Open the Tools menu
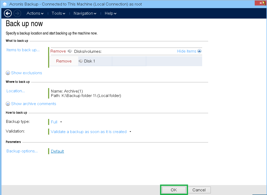 (58, 13)
